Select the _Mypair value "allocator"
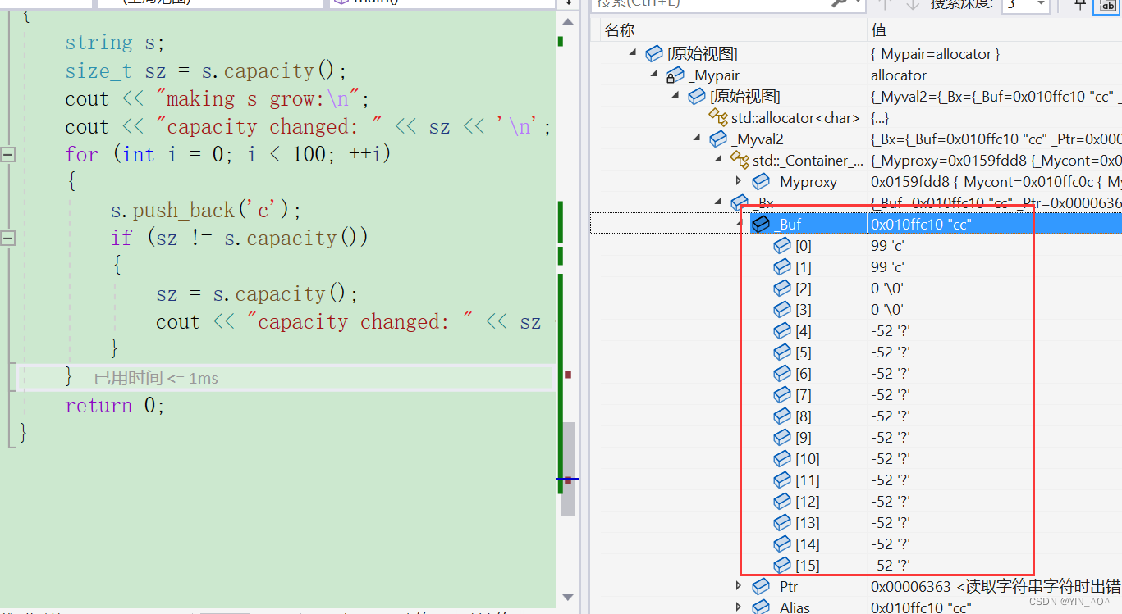 (899, 75)
